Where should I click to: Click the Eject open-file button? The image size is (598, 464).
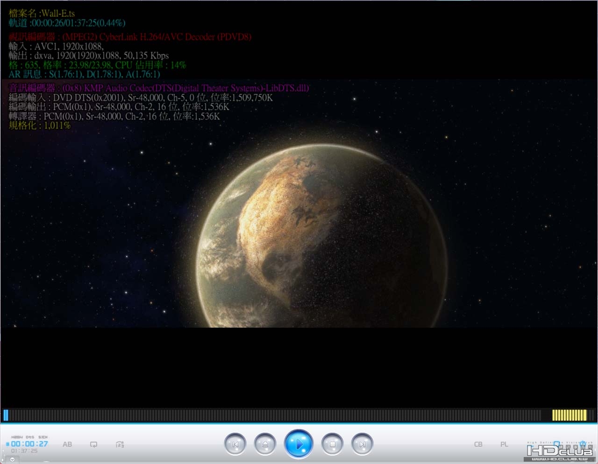tap(265, 444)
